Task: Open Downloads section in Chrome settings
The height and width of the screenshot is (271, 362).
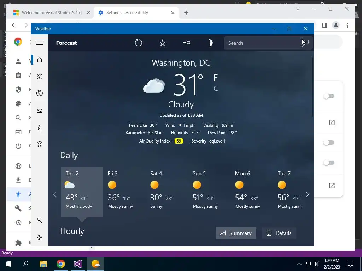Action: click(x=18, y=180)
